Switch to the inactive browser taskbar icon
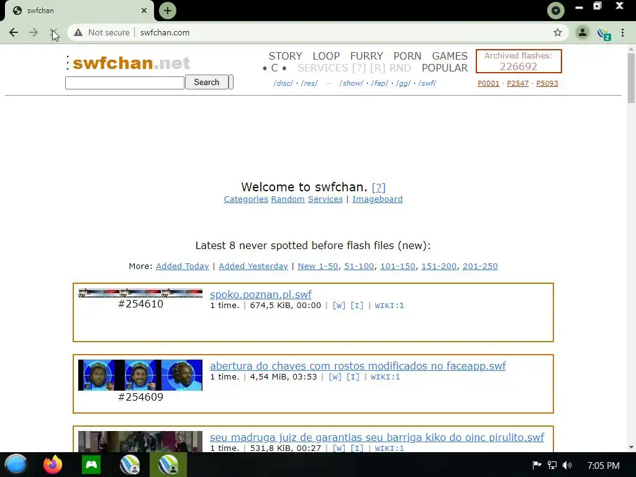The width and height of the screenshot is (636, 477). pyautogui.click(x=130, y=465)
